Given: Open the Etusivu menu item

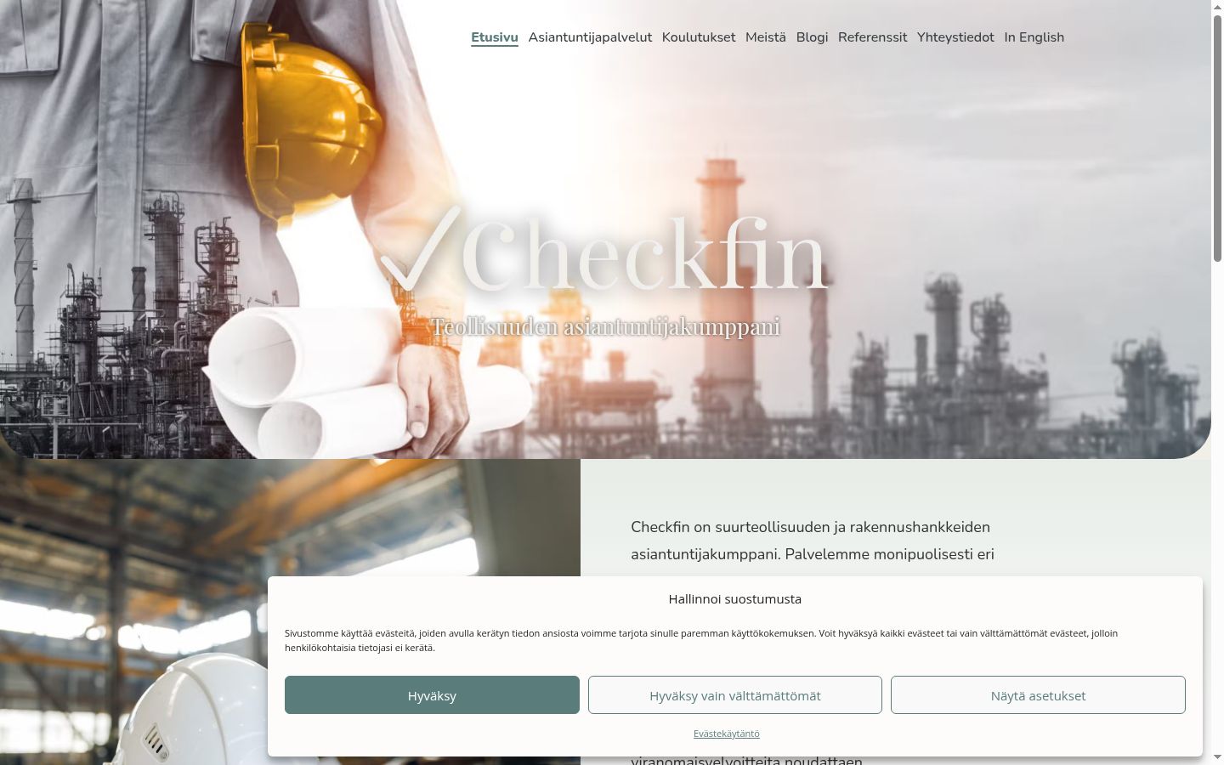Looking at the screenshot, I should [495, 37].
